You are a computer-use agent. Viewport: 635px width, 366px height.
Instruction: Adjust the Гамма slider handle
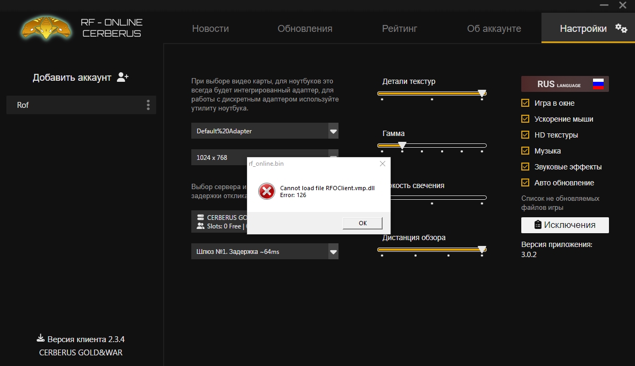coord(402,144)
